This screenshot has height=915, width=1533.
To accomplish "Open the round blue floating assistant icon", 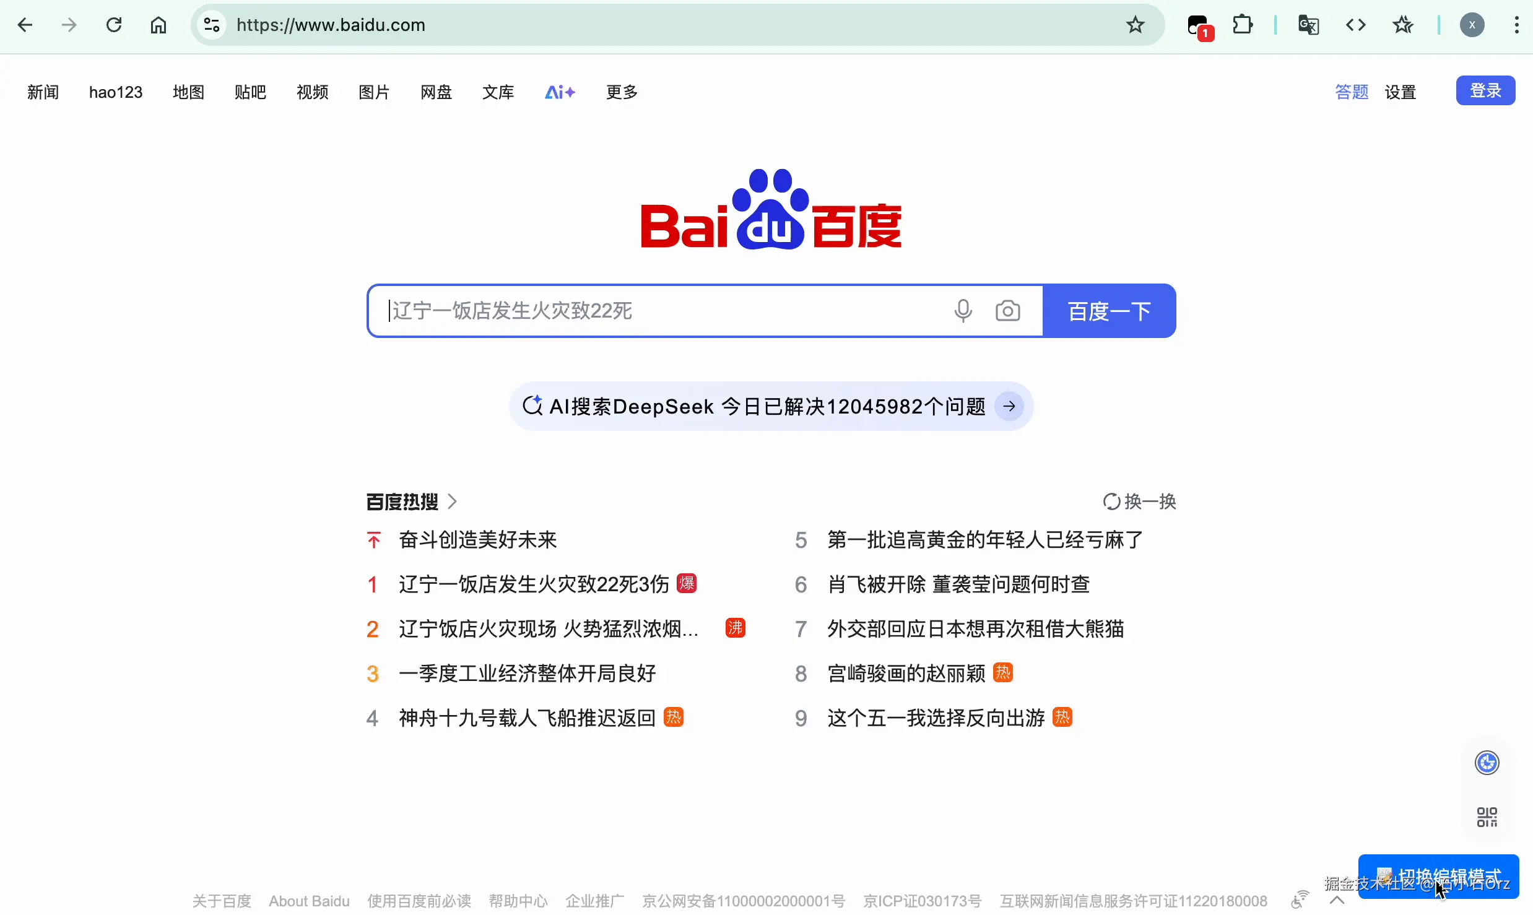I will pyautogui.click(x=1487, y=763).
